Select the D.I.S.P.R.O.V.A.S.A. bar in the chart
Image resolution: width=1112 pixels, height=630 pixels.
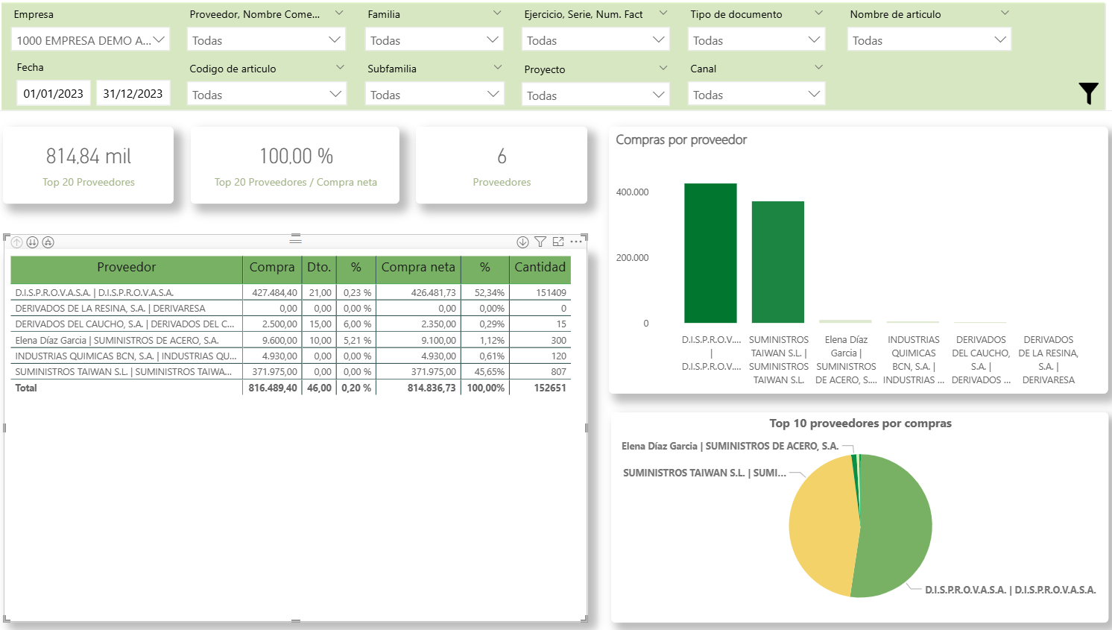point(710,253)
